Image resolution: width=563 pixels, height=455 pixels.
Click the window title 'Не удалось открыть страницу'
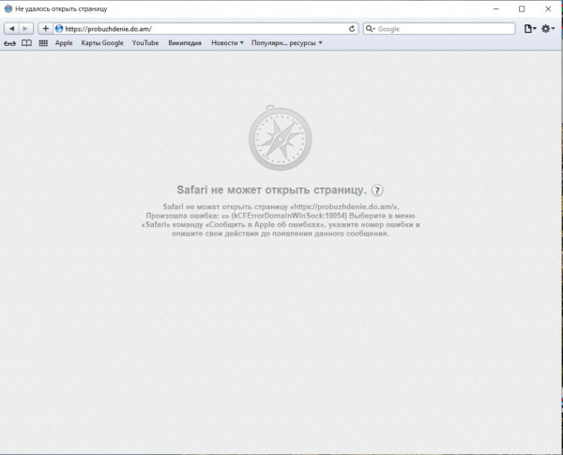click(61, 9)
